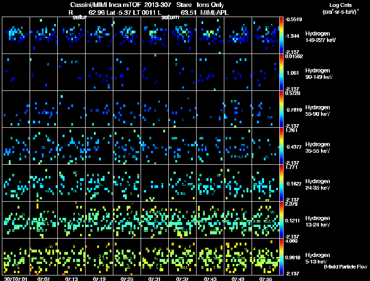Select the colorbar value '0.9818'
Viewport: 370px width, 281px height.
pyautogui.click(x=293, y=258)
